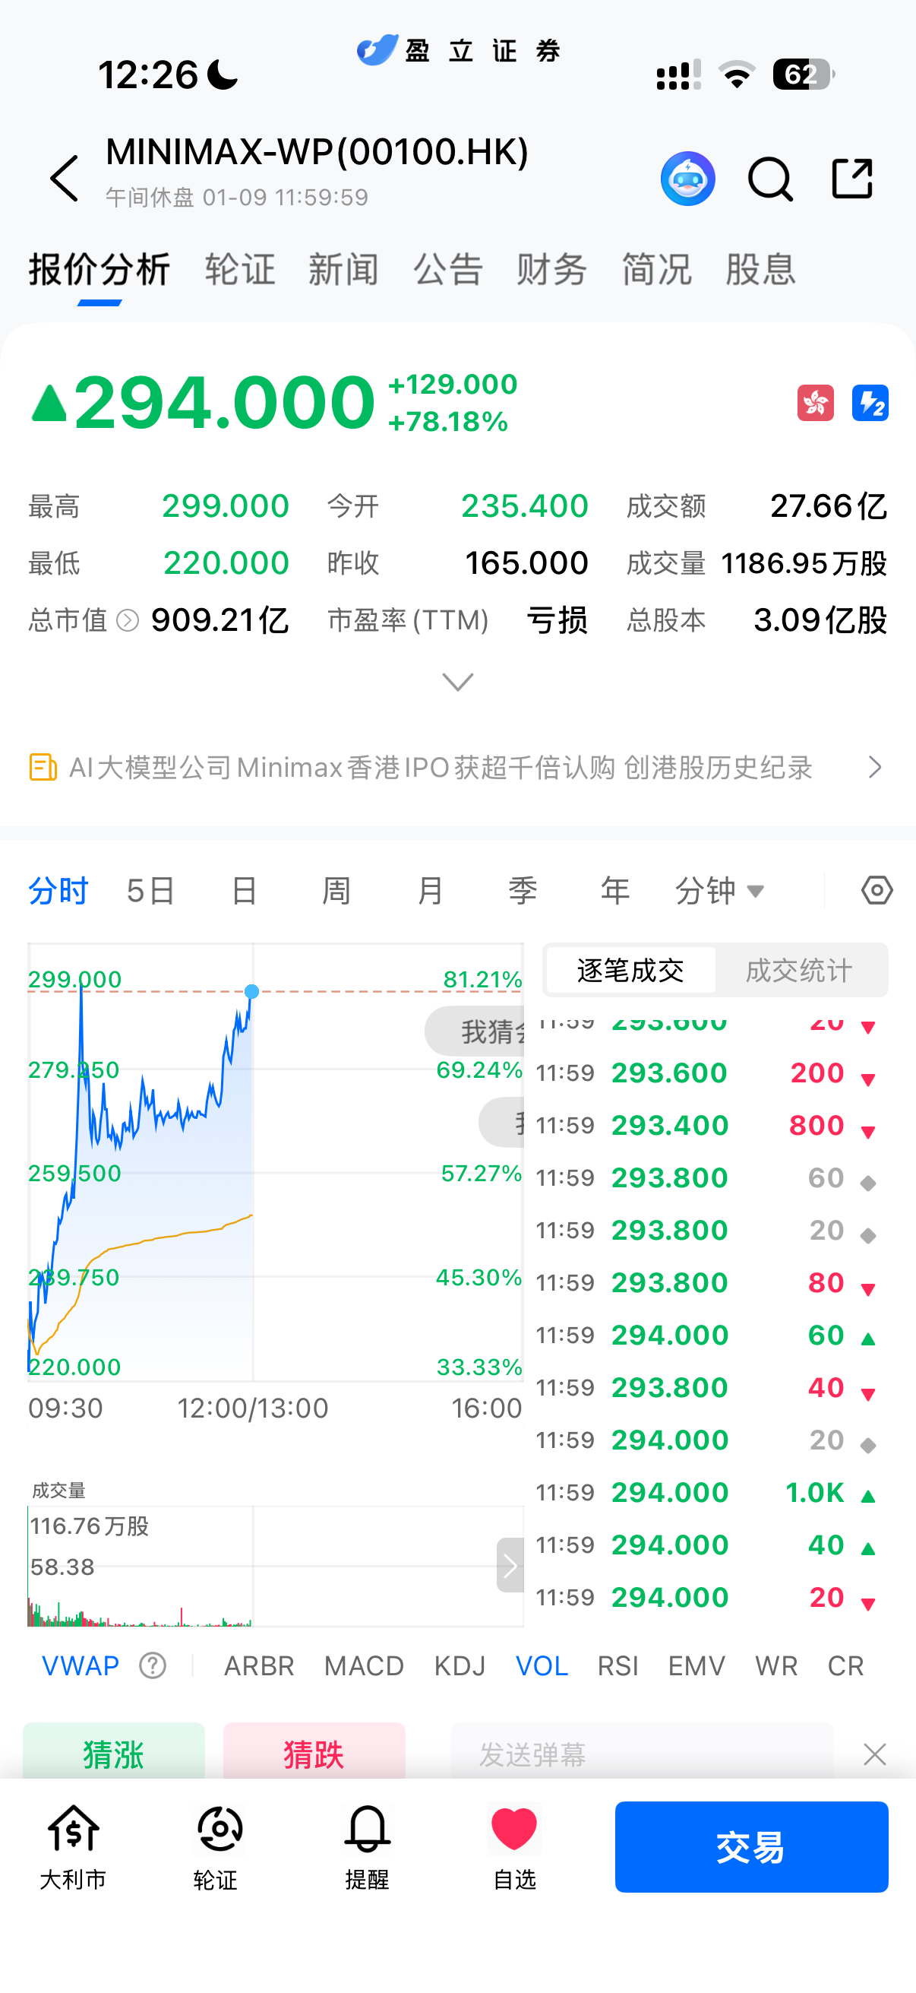Tap the search magnifier icon
916x1993 pixels.
coord(770,179)
